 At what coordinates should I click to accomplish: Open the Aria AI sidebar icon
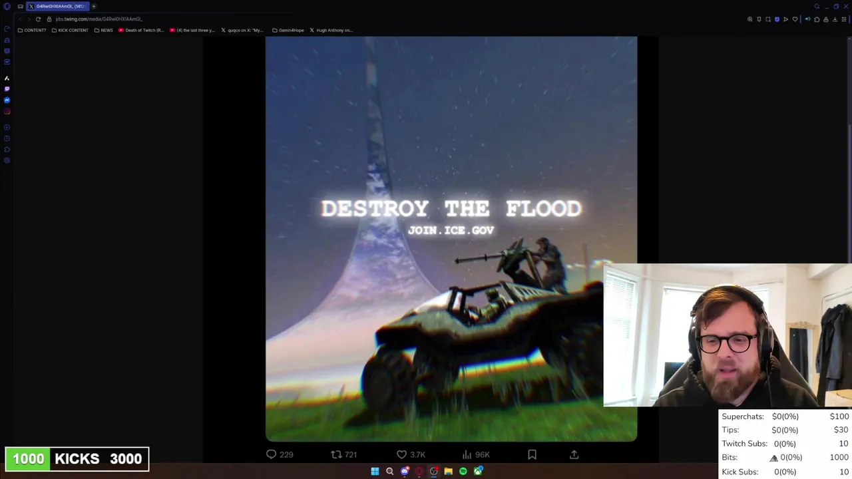7,78
